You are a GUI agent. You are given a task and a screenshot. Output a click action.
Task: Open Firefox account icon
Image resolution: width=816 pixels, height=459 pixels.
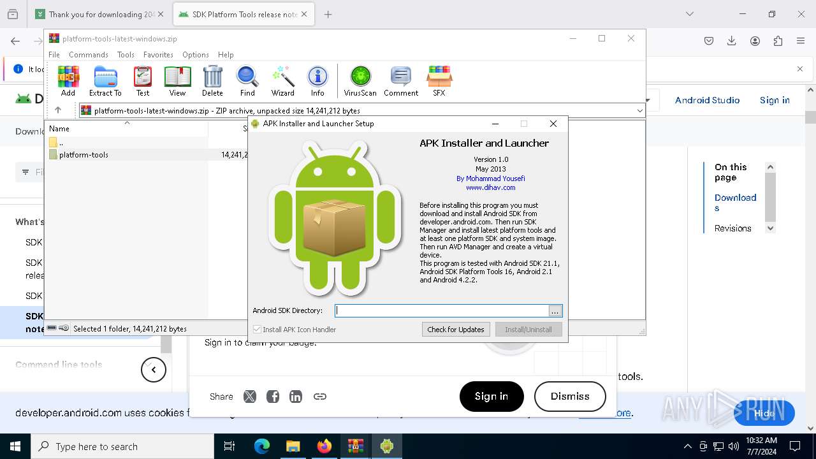[x=755, y=41]
